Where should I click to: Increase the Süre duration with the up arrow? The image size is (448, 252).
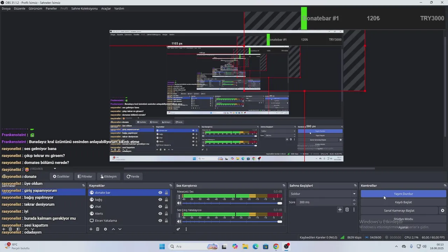pyautogui.click(x=354, y=200)
